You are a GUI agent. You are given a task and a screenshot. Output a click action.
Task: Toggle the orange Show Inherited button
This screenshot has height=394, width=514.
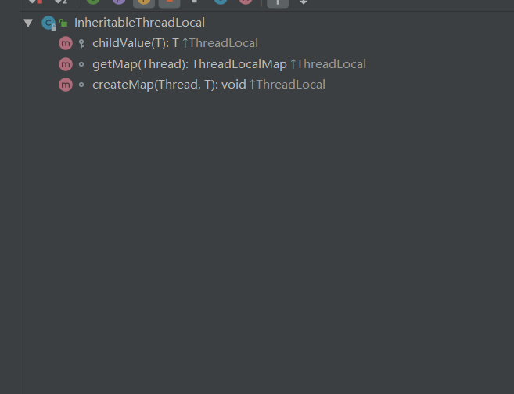(170, 2)
